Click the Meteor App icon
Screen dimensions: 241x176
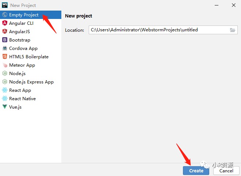point(5,65)
